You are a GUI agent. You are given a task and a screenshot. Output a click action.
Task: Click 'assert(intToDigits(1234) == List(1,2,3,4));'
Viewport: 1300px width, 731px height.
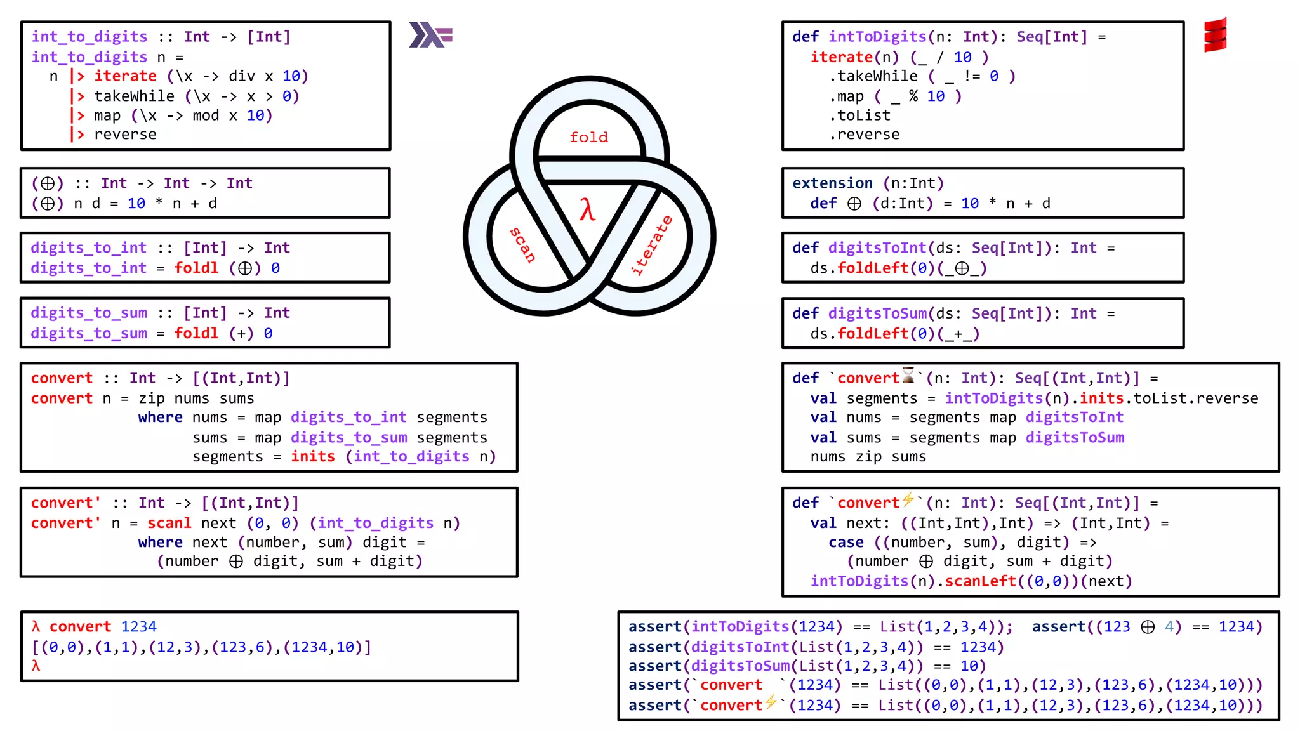[x=821, y=627]
